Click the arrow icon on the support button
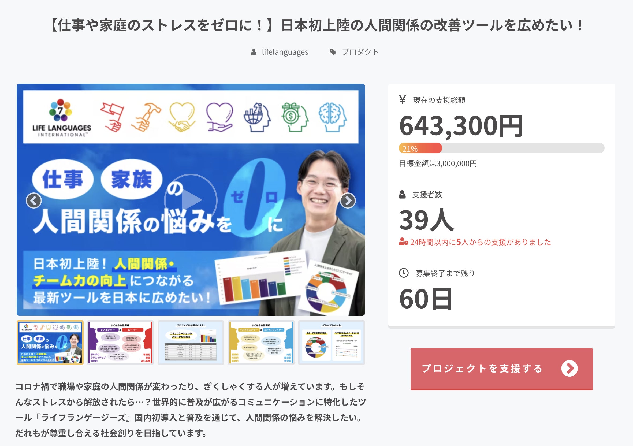Viewport: 633px width, 446px height. tap(569, 368)
